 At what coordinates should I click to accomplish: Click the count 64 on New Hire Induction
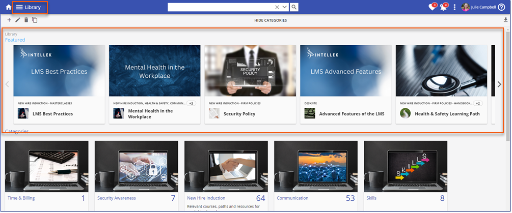(260, 198)
